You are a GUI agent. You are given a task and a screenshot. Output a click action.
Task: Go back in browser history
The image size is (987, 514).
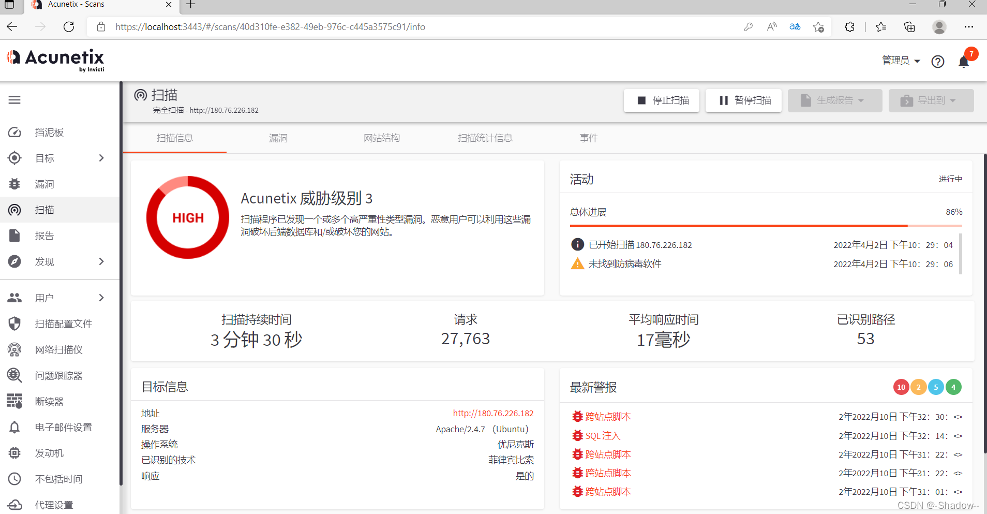pos(12,27)
